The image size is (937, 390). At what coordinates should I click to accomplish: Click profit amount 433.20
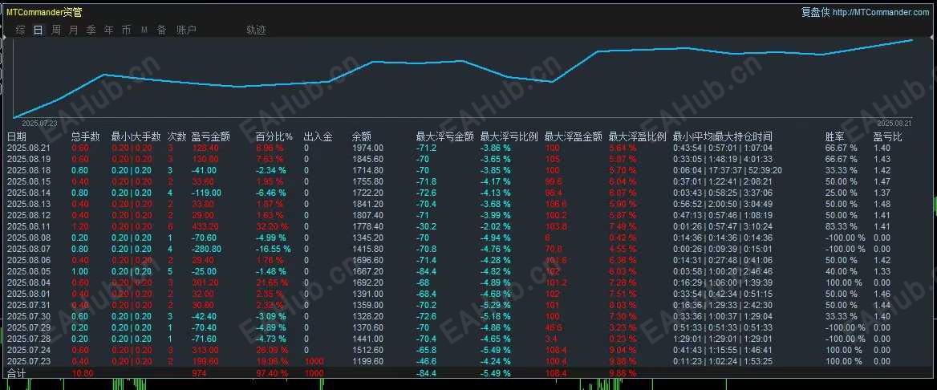(x=205, y=226)
